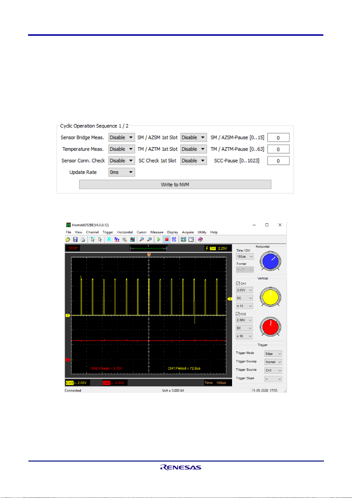Open the SC Check 1st Slot dropdown

click(x=194, y=160)
